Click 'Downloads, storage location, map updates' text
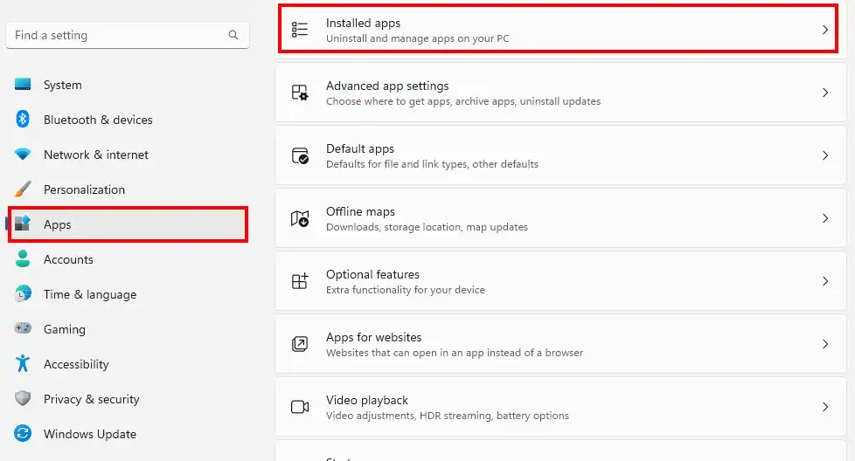This screenshot has height=461, width=855. 427,227
